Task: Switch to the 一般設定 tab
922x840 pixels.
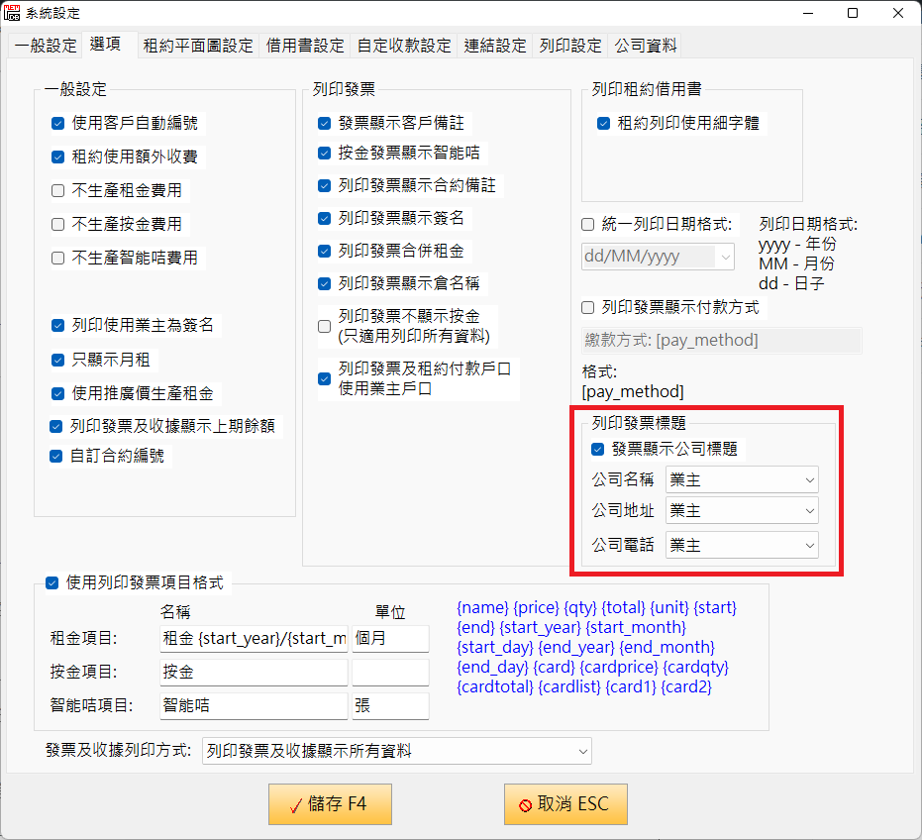Action: [x=45, y=46]
